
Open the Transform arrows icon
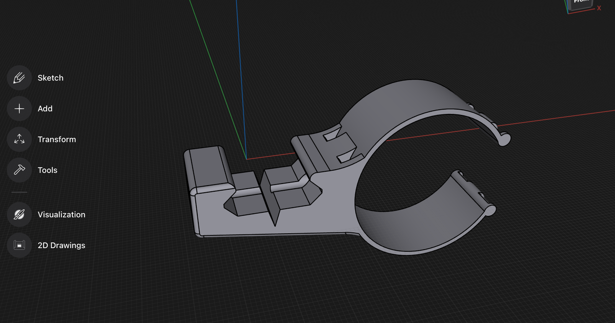click(19, 139)
